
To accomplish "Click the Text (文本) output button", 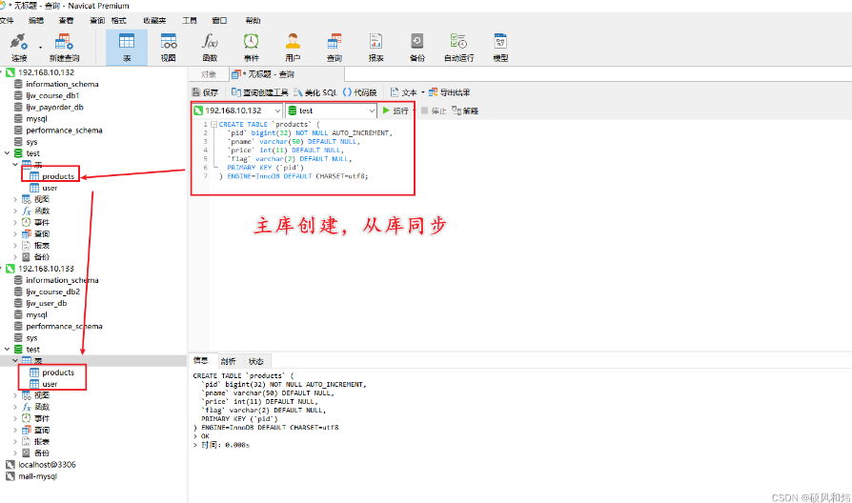I will (404, 92).
